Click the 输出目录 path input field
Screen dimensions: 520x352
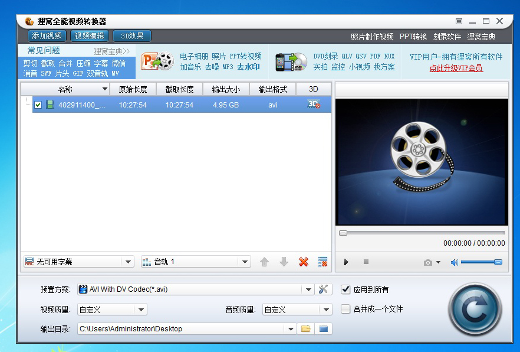181,329
